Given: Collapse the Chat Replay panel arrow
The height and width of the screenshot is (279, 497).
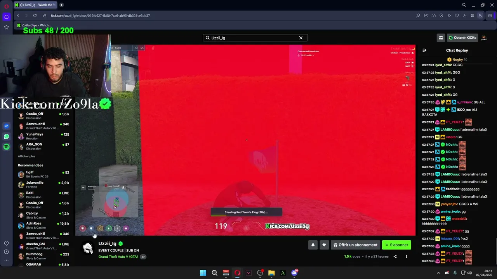Looking at the screenshot, I should (424, 50).
